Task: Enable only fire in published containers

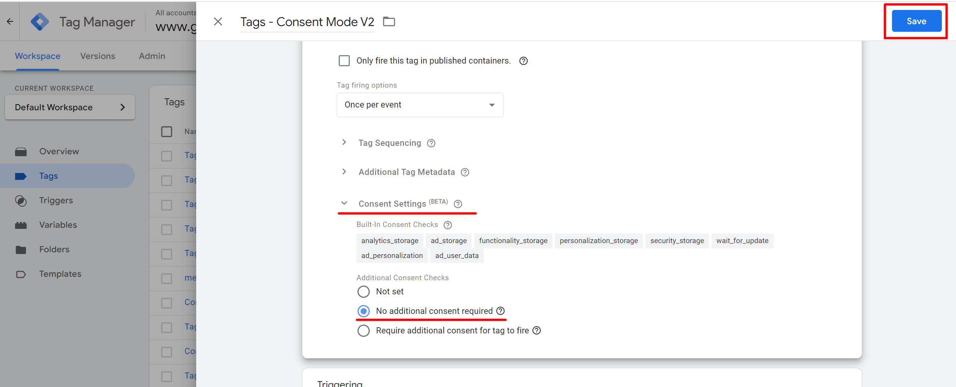Action: pyautogui.click(x=344, y=61)
